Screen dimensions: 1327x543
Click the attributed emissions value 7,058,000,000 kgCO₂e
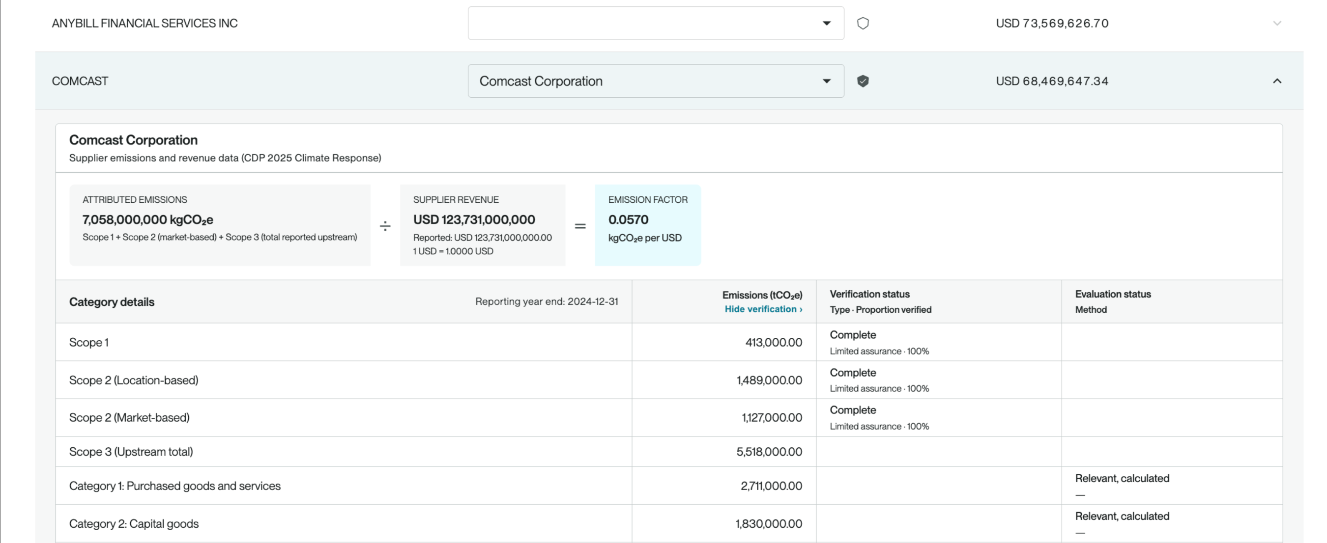tap(148, 220)
